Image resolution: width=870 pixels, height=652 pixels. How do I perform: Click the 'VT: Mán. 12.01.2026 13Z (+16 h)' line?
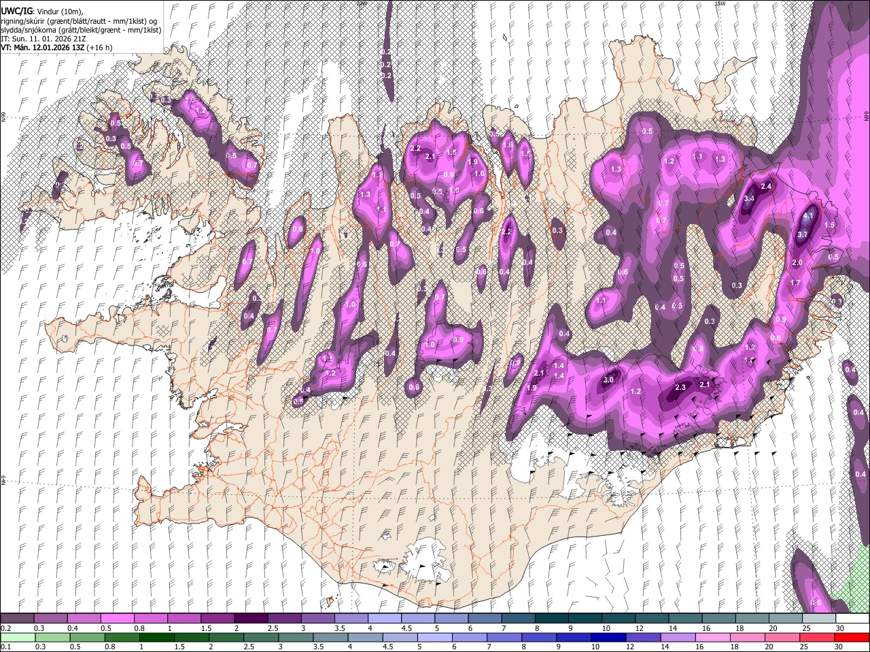click(57, 48)
